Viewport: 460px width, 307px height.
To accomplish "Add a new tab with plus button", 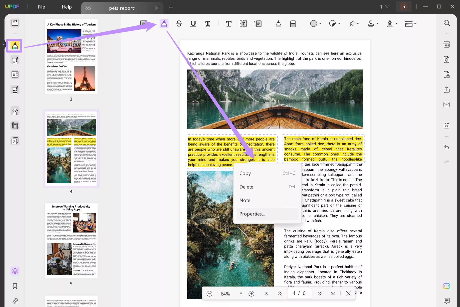I will pyautogui.click(x=171, y=8).
